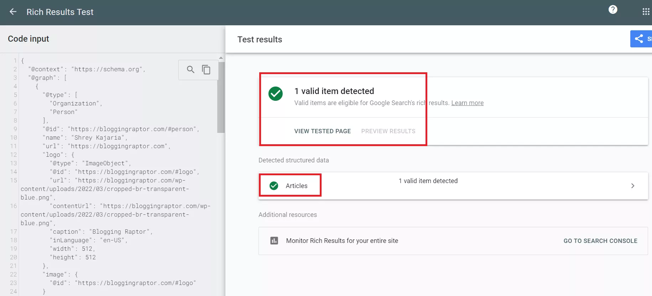Click the blue share button

[x=641, y=39]
